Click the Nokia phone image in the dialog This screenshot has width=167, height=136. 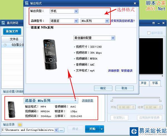(50, 55)
